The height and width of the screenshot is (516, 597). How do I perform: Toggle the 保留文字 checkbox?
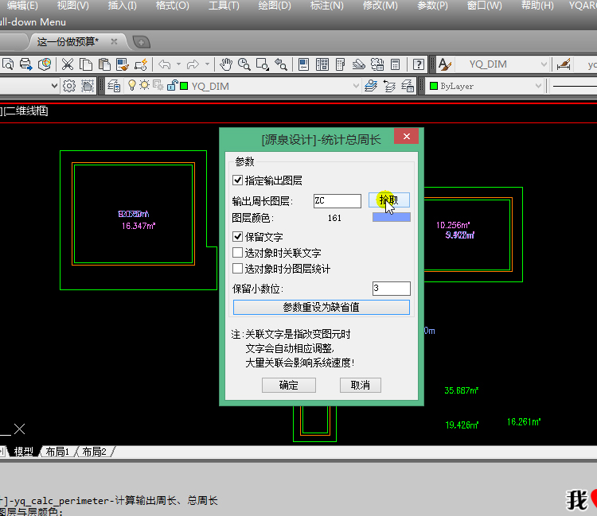(238, 237)
